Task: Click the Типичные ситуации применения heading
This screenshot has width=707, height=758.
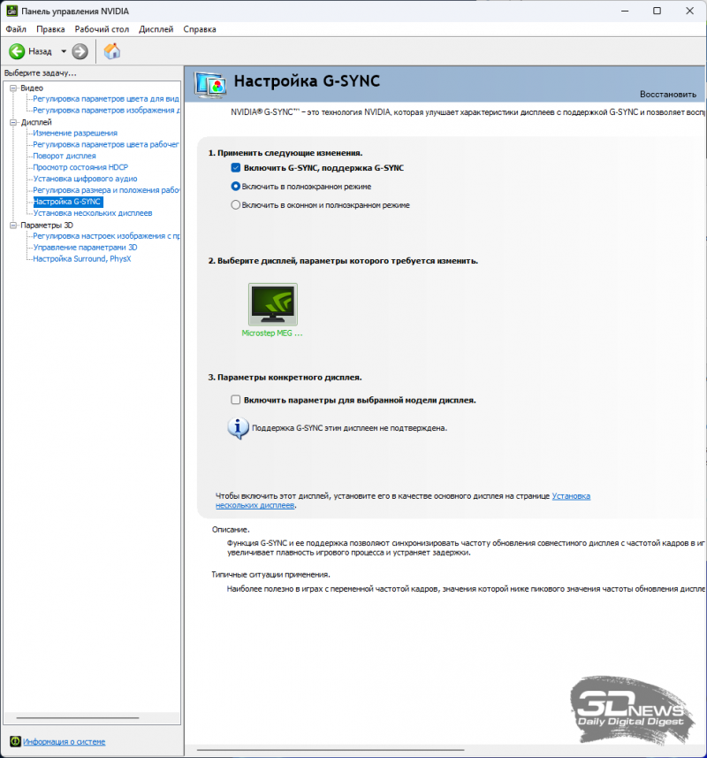Action: [x=271, y=575]
